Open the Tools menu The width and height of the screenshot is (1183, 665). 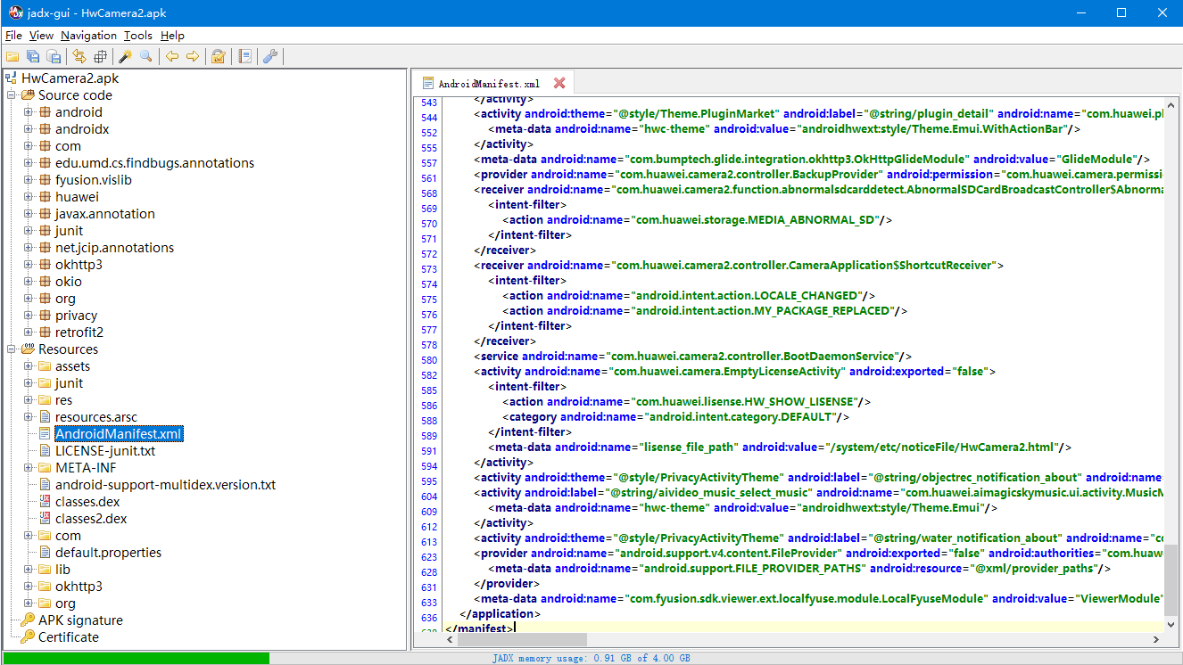click(138, 36)
